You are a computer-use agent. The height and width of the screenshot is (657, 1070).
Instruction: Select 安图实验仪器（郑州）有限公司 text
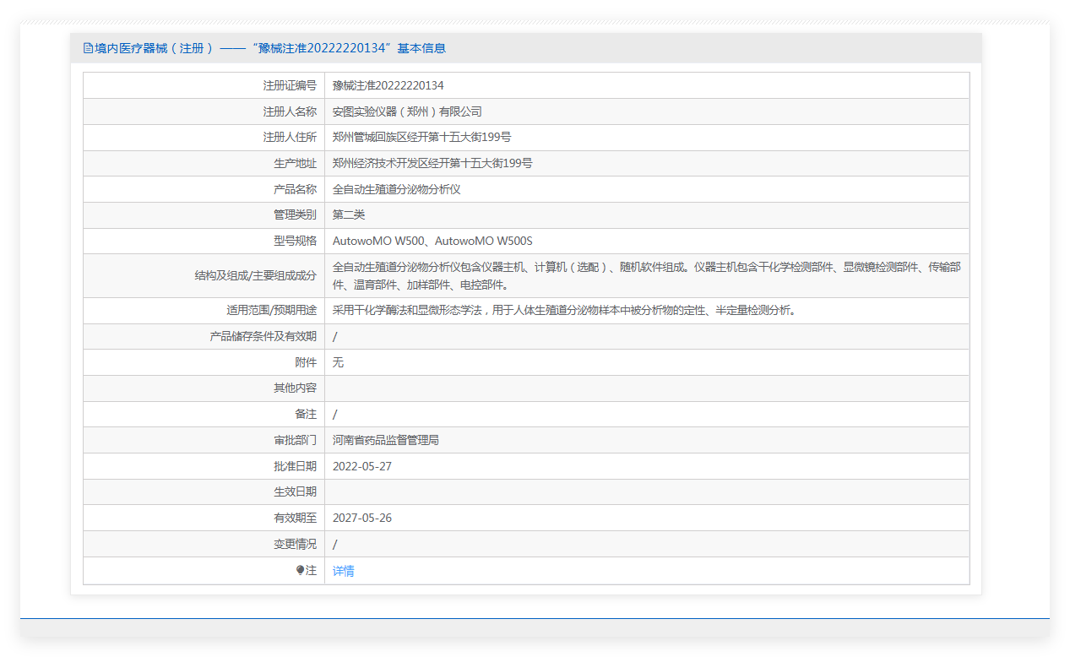[x=407, y=111]
